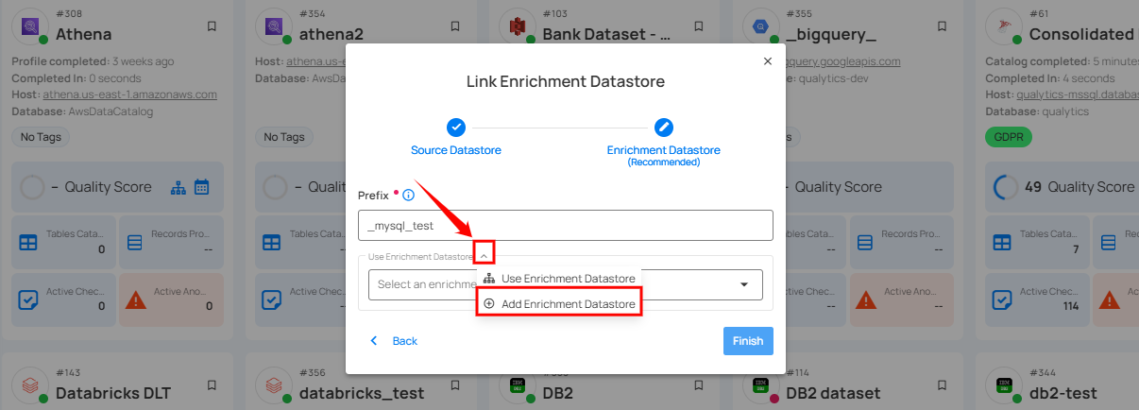Collapse the Use Enrichment Datastore chevron
1139x410 pixels.
484,253
